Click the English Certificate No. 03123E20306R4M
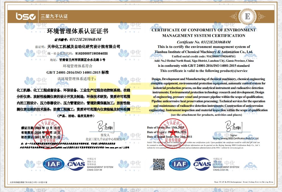The width and height of the screenshot is (282, 192). coord(203,42)
